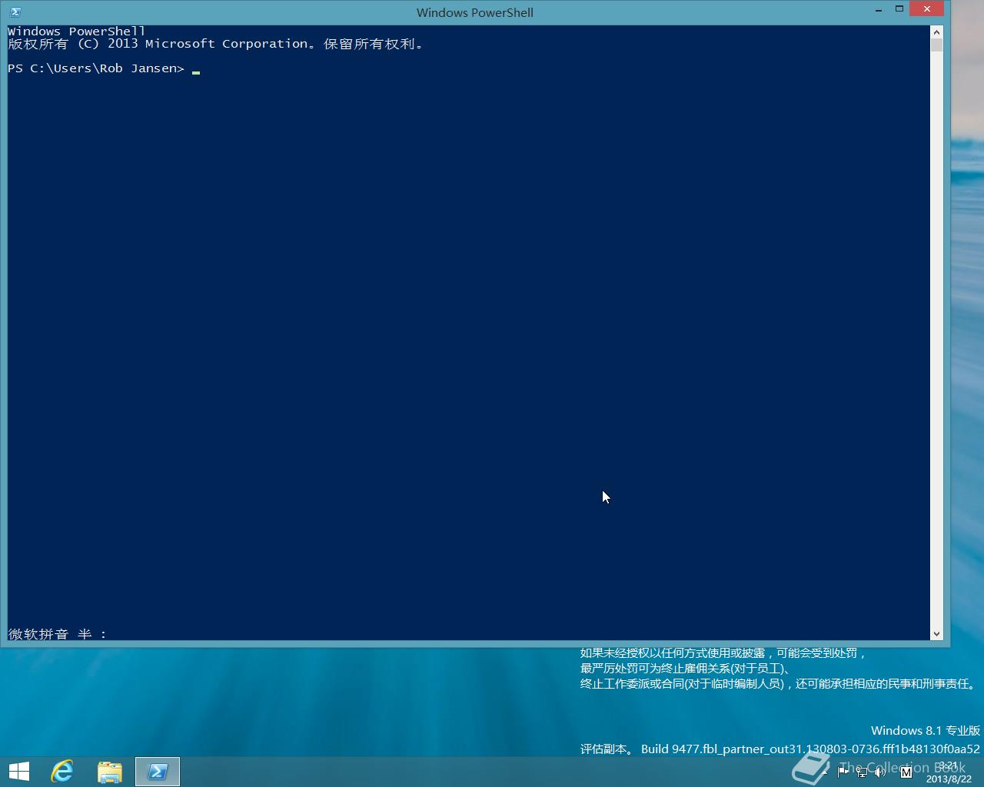Launch Internet Explorer from the taskbar
Viewport: 984px width, 787px height.
(x=62, y=772)
